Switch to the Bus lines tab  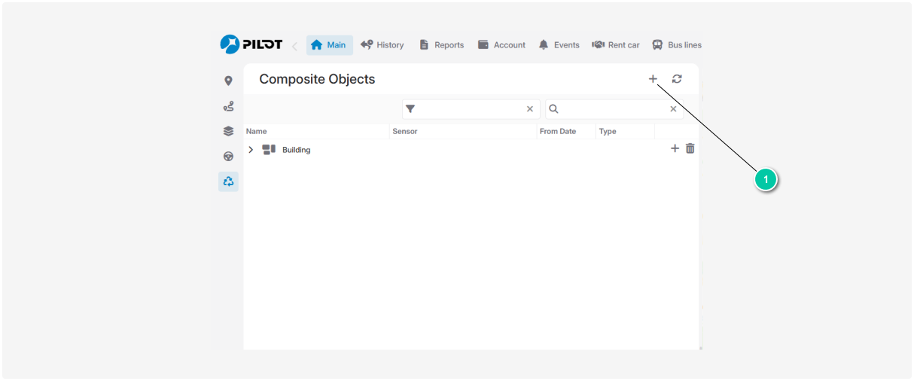[x=677, y=45]
